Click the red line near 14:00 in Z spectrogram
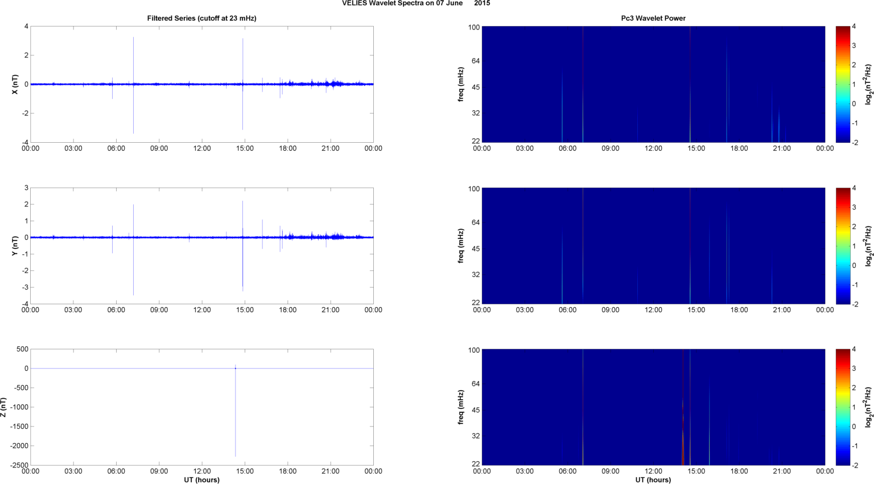 [x=683, y=407]
